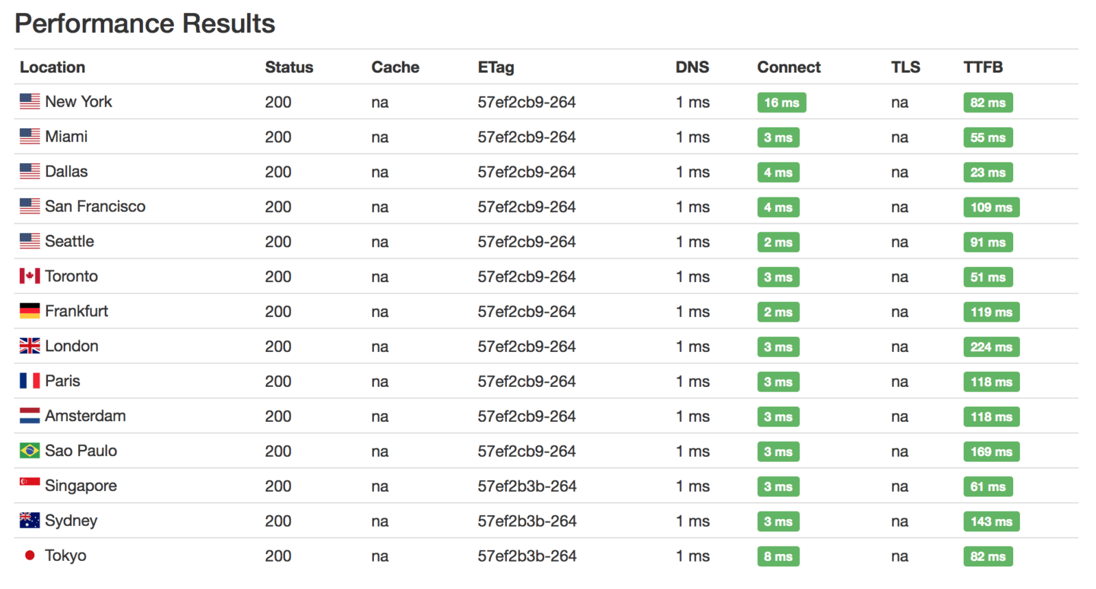The width and height of the screenshot is (1096, 589).
Task: Click the Netherlands flag beside Amsterdam
Action: pos(29,416)
